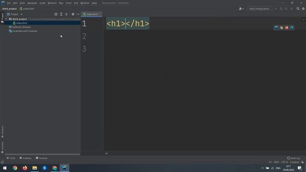Open Windows Start menu

(x=5, y=168)
